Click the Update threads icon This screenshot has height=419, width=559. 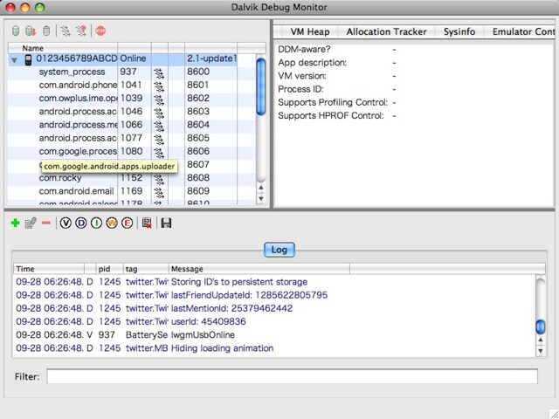click(x=66, y=31)
